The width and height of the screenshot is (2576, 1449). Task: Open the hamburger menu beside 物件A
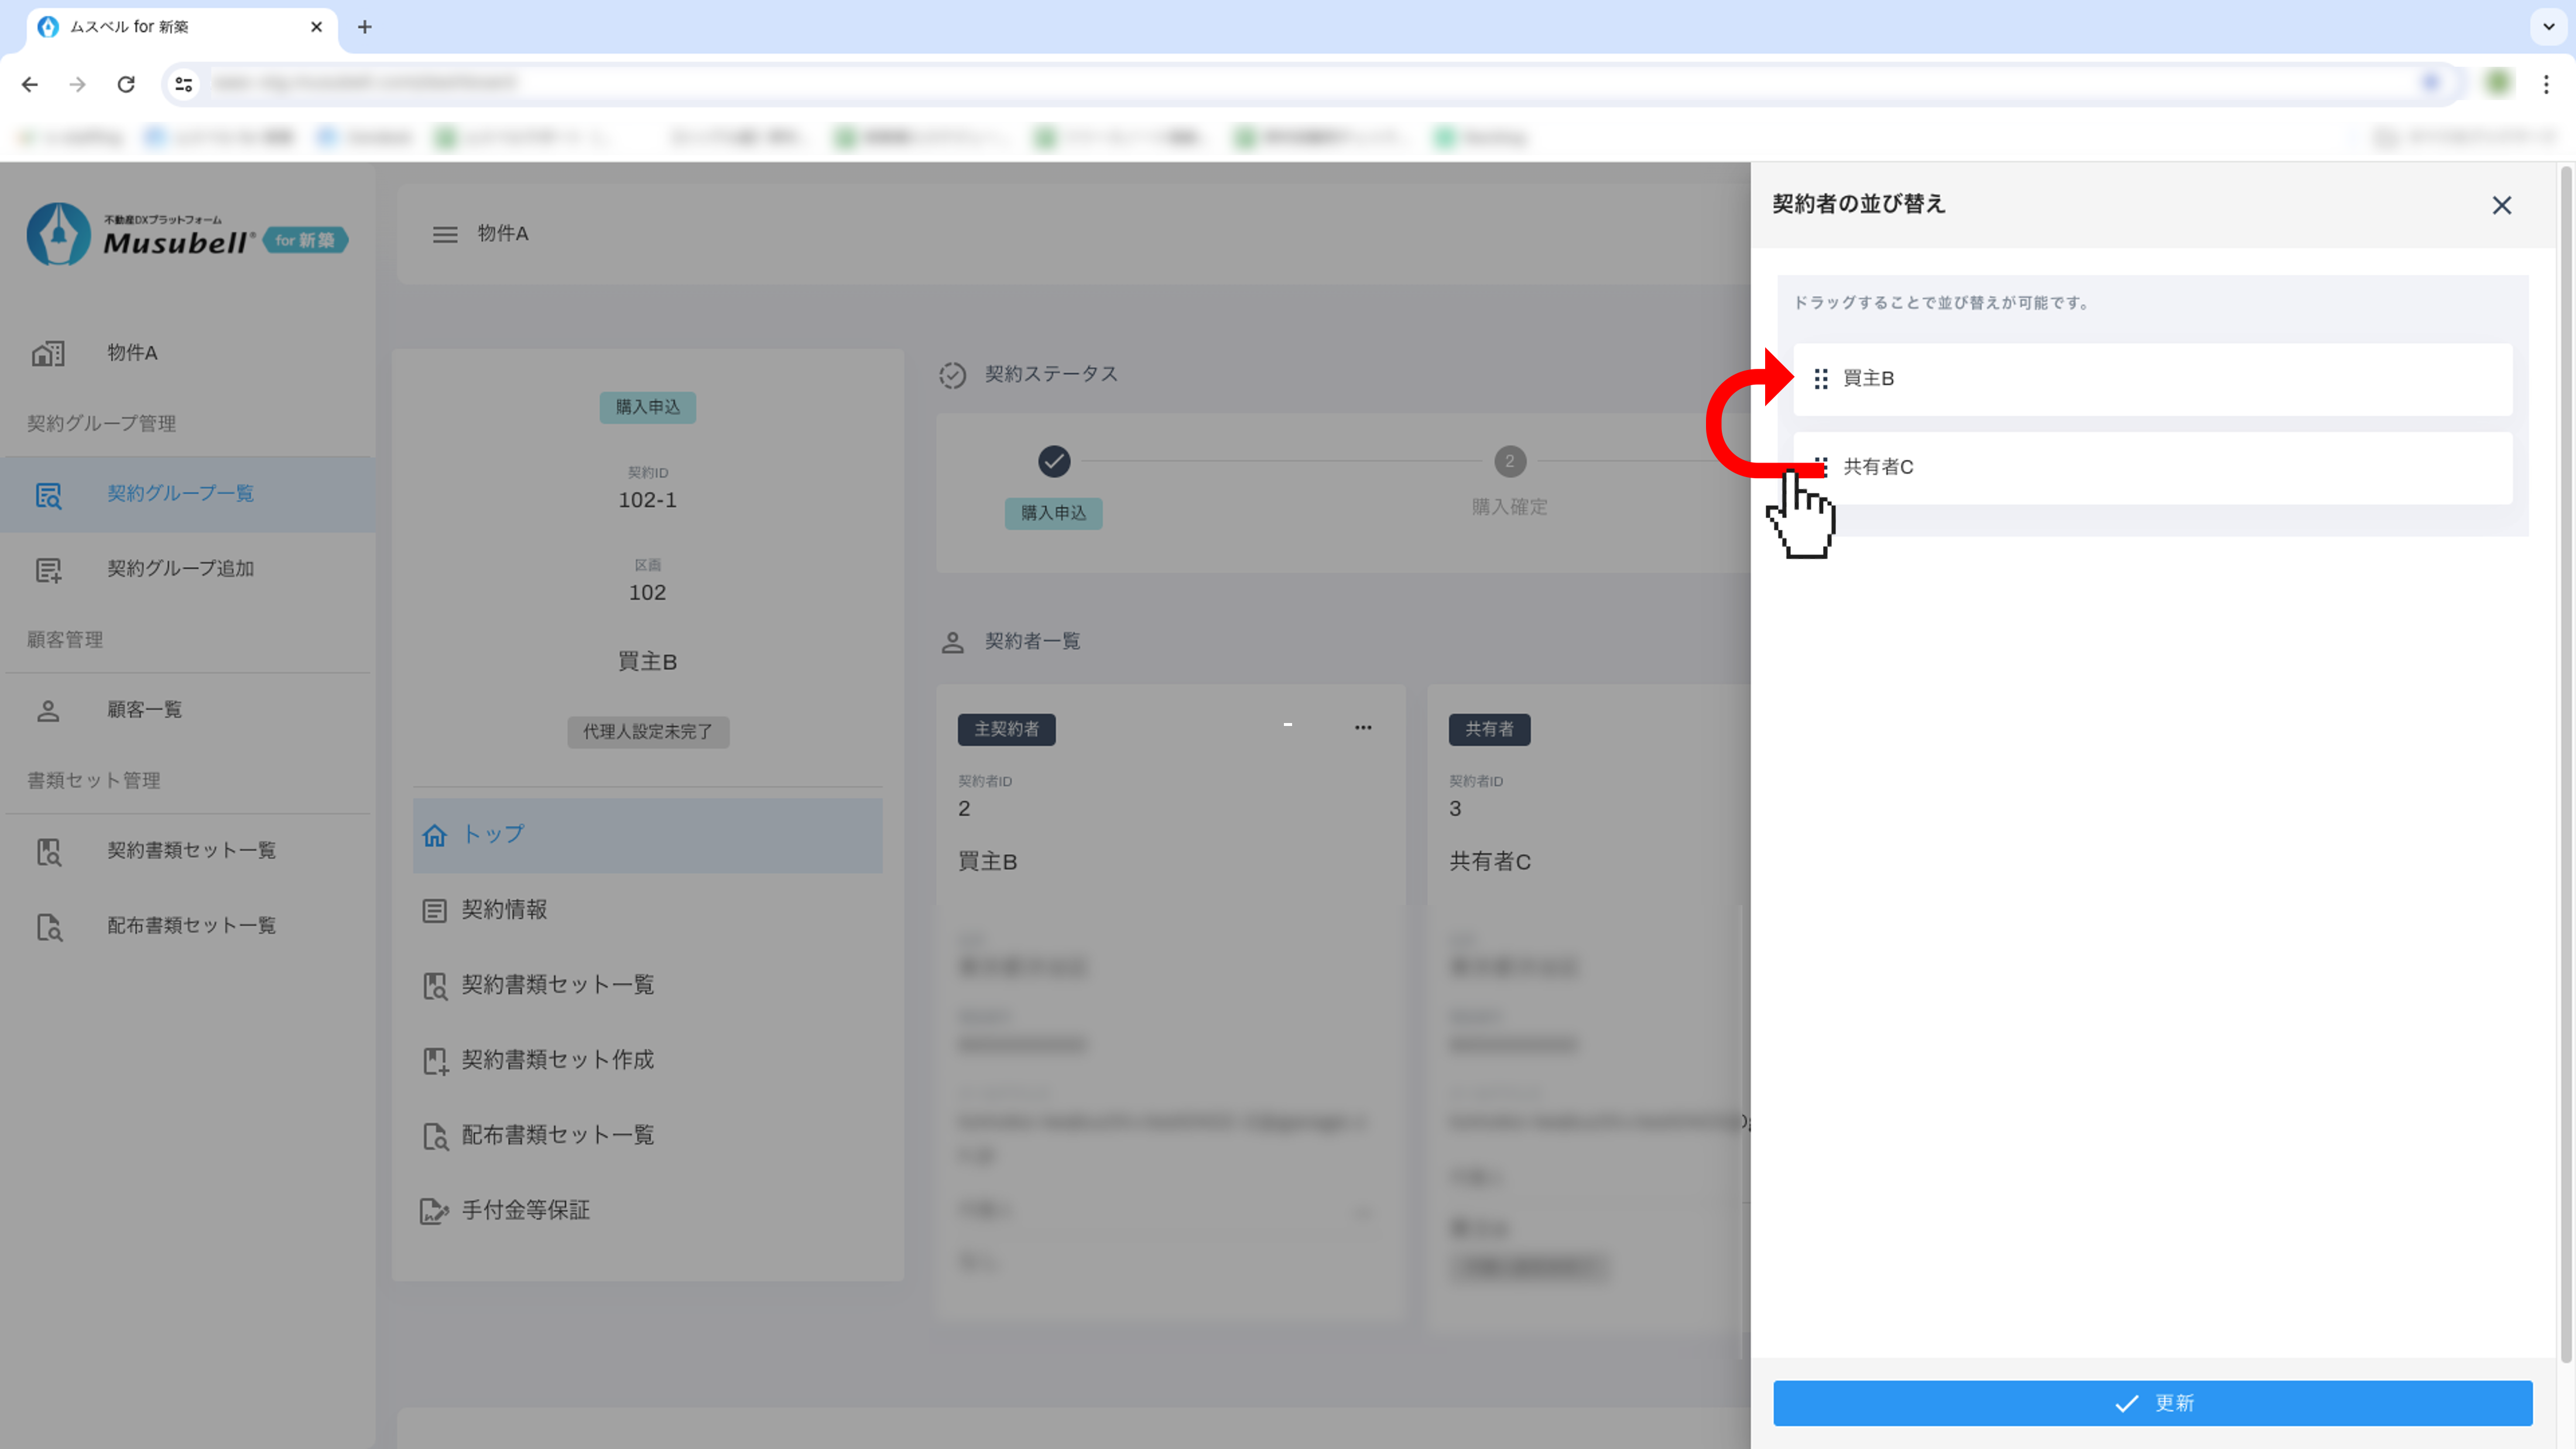[445, 234]
